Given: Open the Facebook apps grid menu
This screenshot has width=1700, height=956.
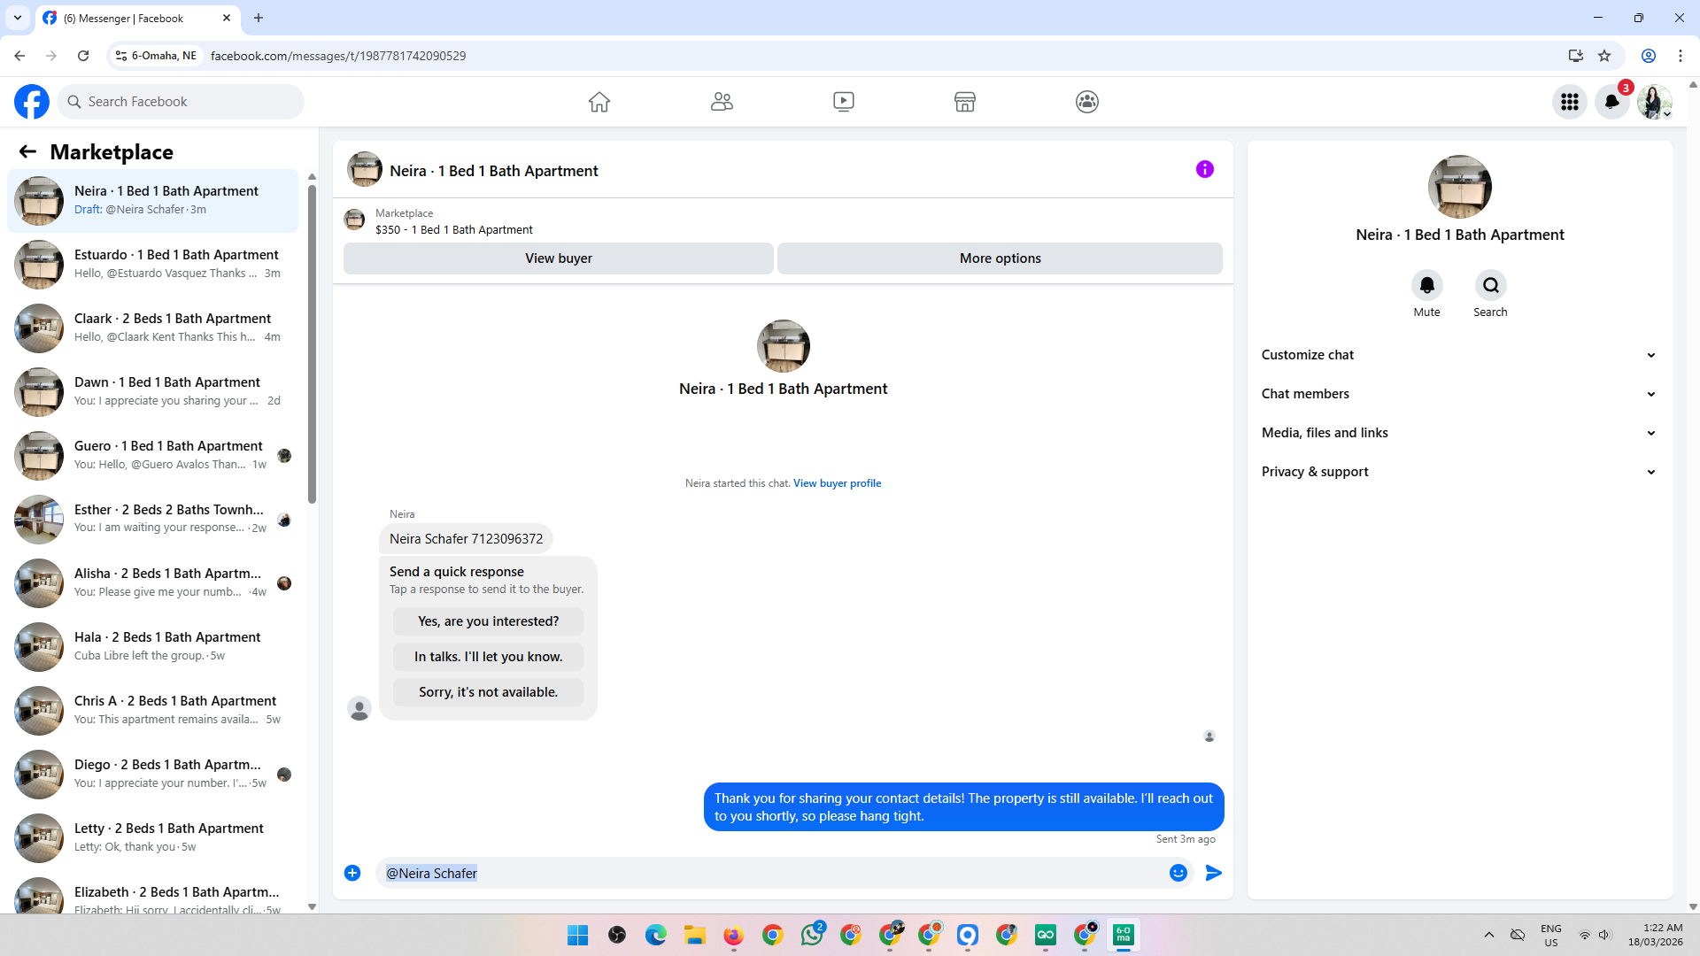Looking at the screenshot, I should click(x=1570, y=102).
